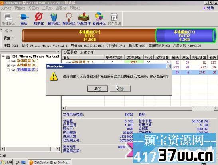This screenshot has width=218, height=165.
Task: Select 系统保留 (C:) label in tree
Action: tap(28, 61)
